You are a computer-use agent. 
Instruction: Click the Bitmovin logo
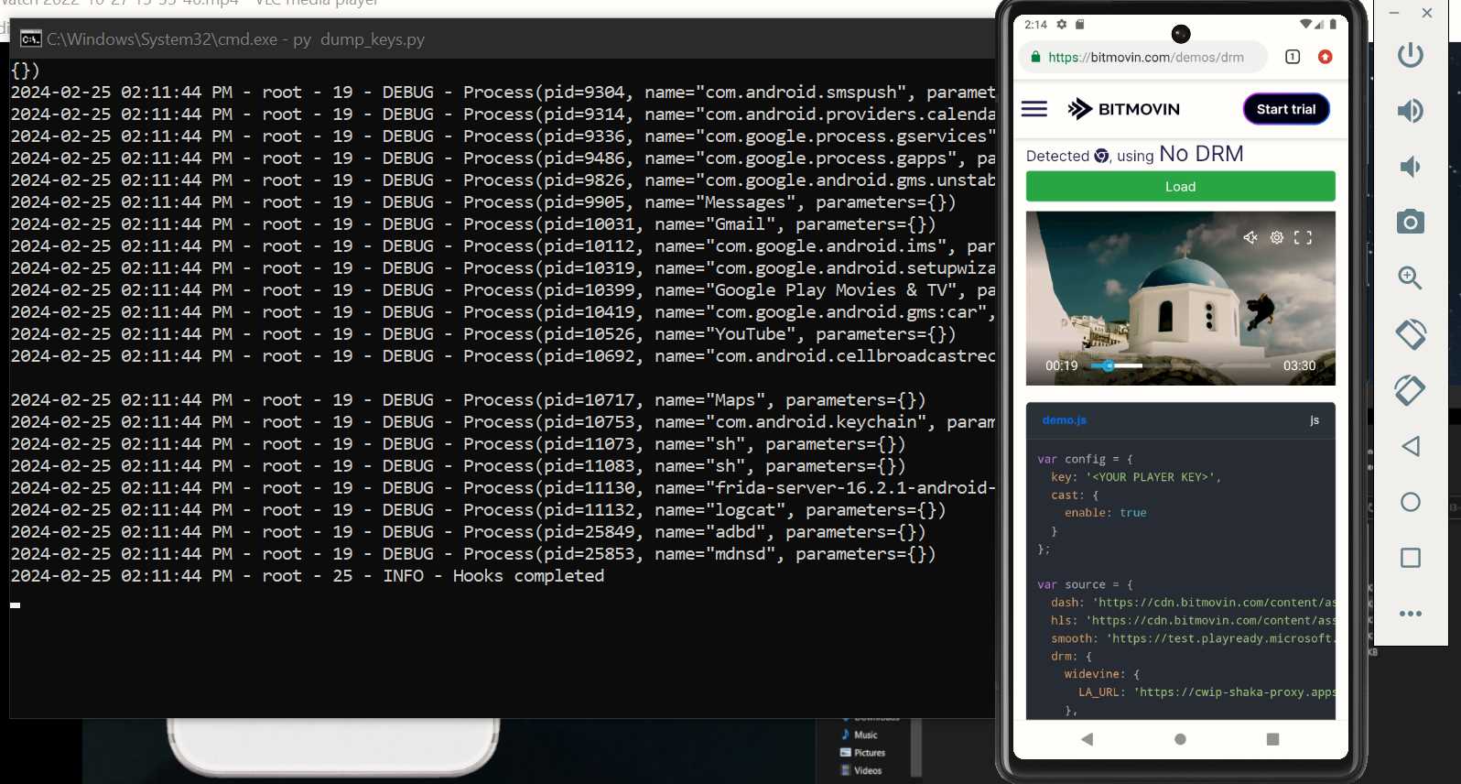coord(1124,109)
